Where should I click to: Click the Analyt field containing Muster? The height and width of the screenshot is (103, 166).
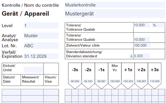[x=41, y=36]
